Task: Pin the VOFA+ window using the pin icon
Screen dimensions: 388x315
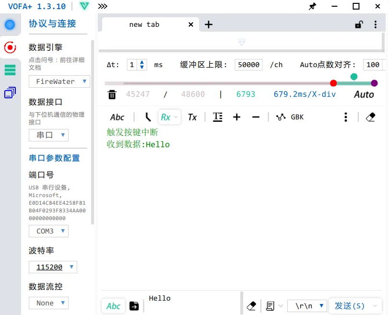Action: pyautogui.click(x=312, y=7)
